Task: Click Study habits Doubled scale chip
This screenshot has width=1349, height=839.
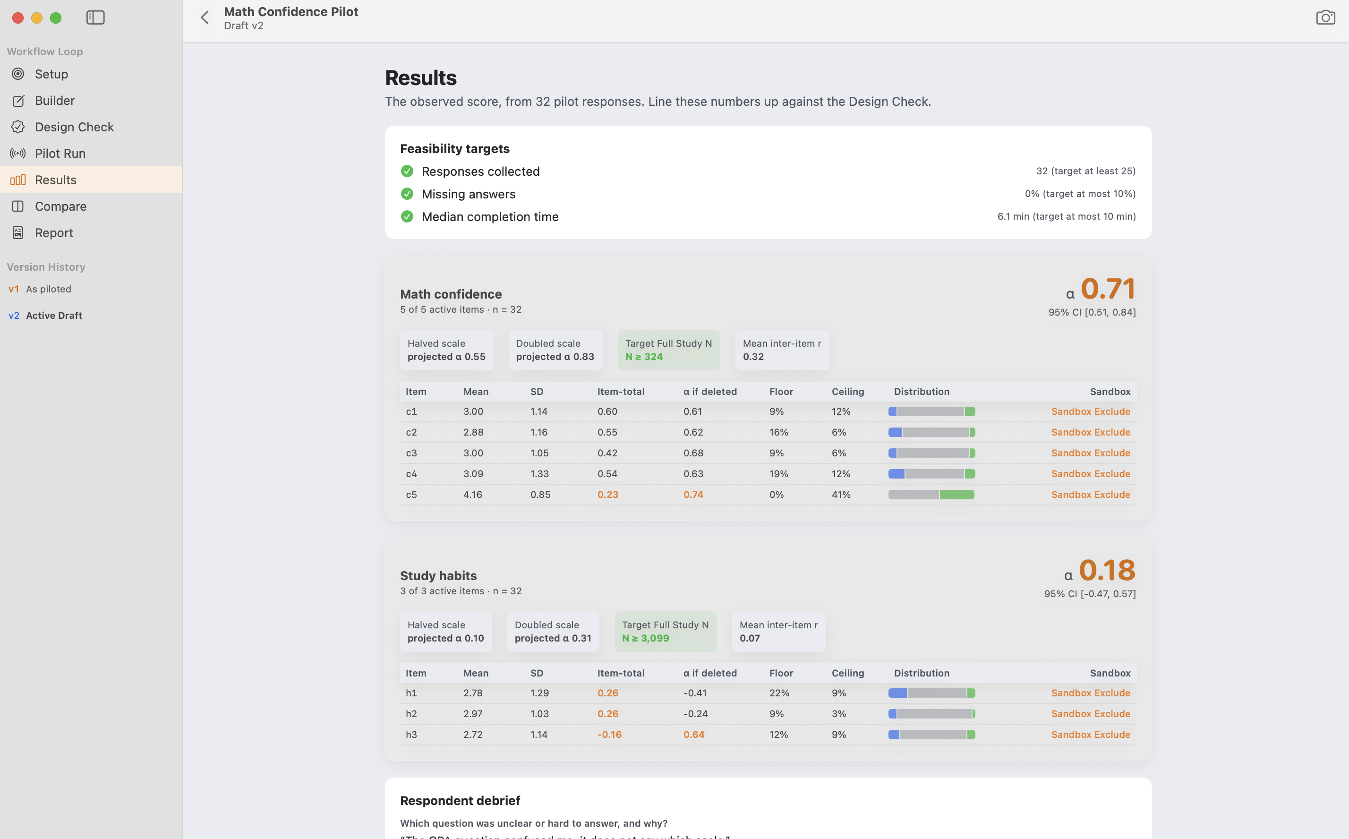Action: [x=553, y=632]
